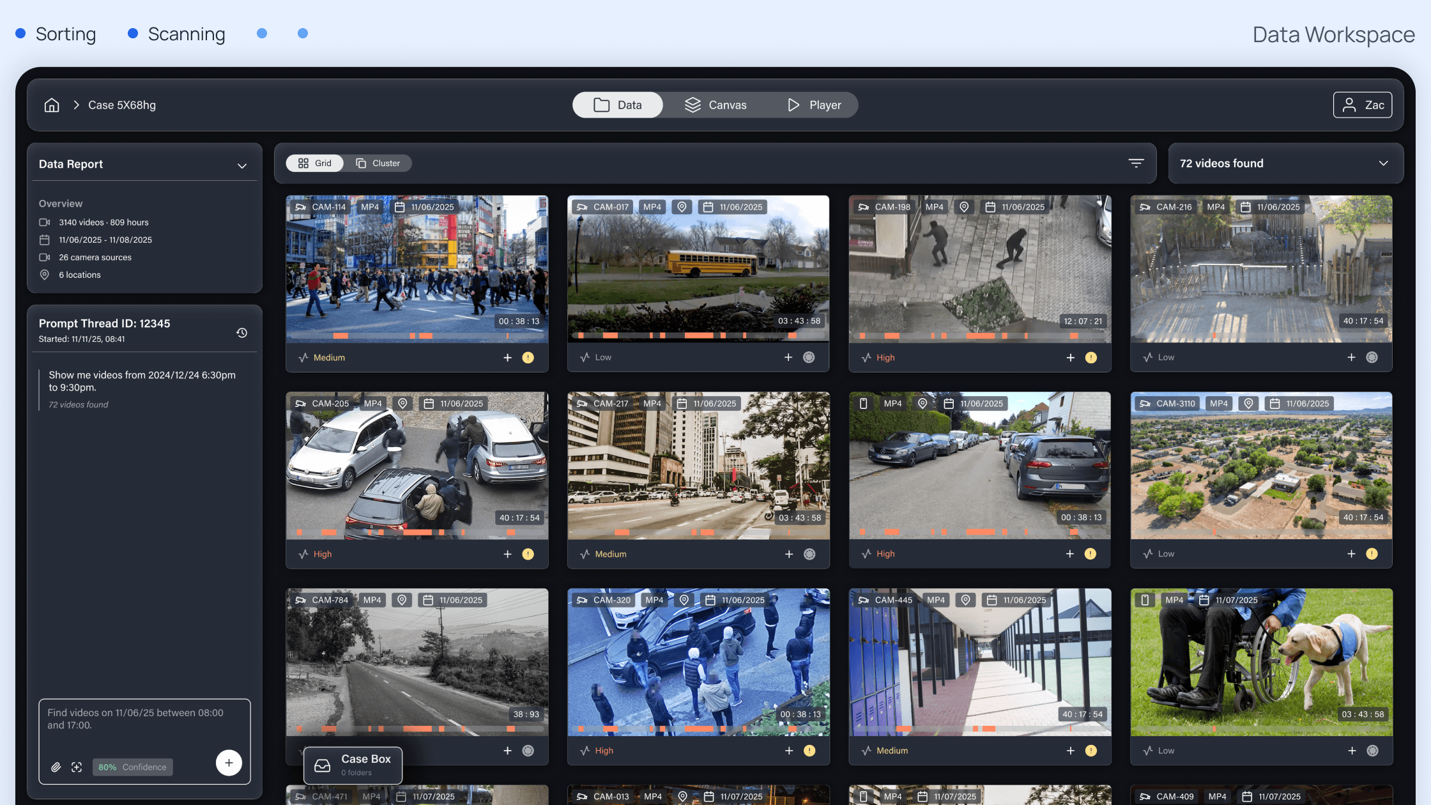This screenshot has height=805, width=1431.
Task: Switch to the Canvas tab
Action: tap(715, 105)
